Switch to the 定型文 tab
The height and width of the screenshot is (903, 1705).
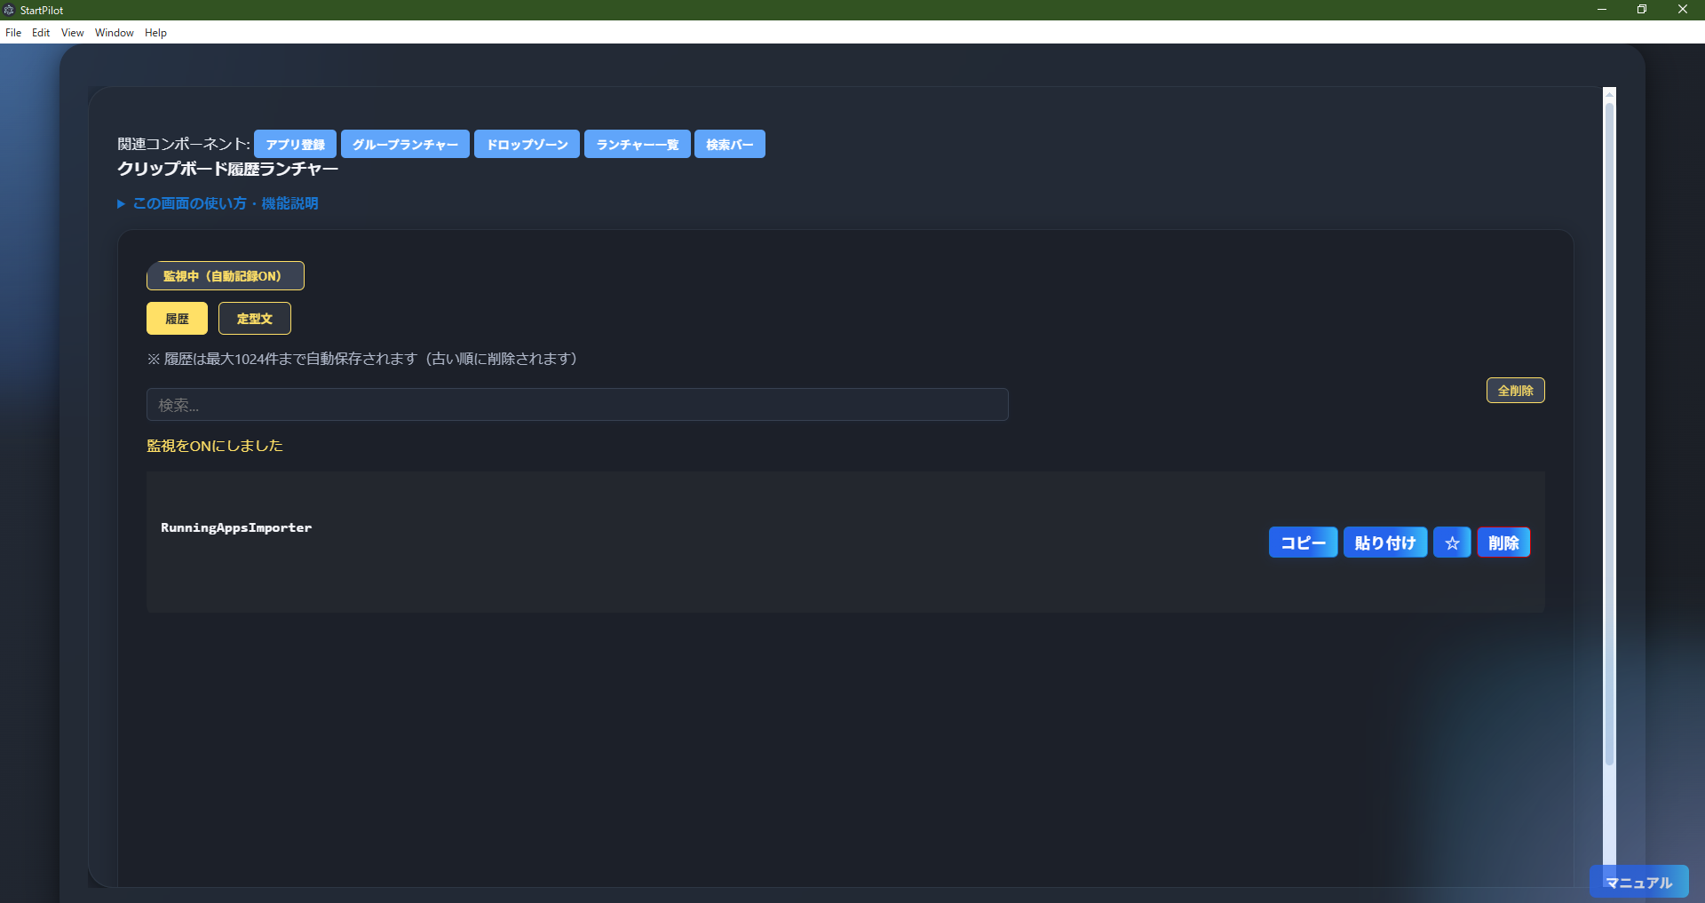point(254,319)
